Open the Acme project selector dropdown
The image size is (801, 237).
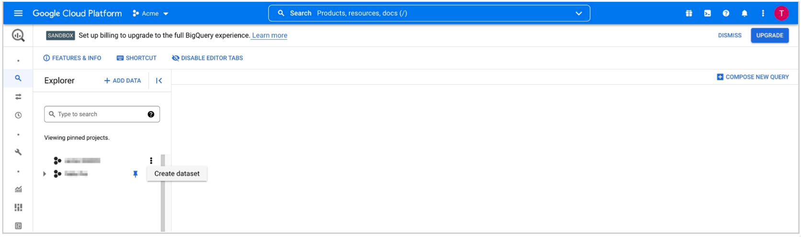[150, 13]
